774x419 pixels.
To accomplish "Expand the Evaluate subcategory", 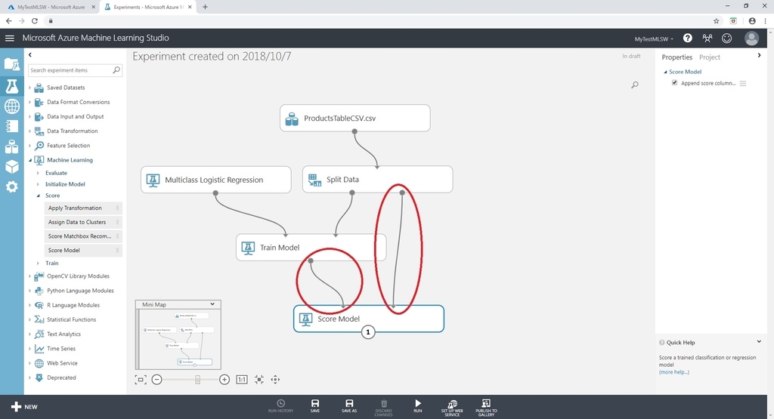I will pyautogui.click(x=38, y=173).
